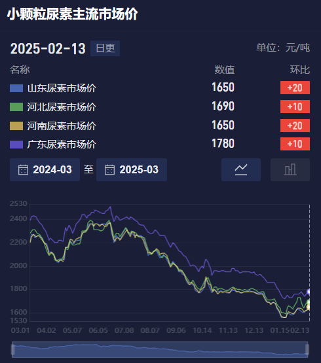The image size is (321, 363).
Task: Open the 2025-03 end date picker
Action: (x=132, y=169)
